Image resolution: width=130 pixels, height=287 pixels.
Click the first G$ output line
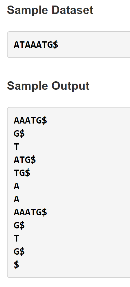[19, 134]
